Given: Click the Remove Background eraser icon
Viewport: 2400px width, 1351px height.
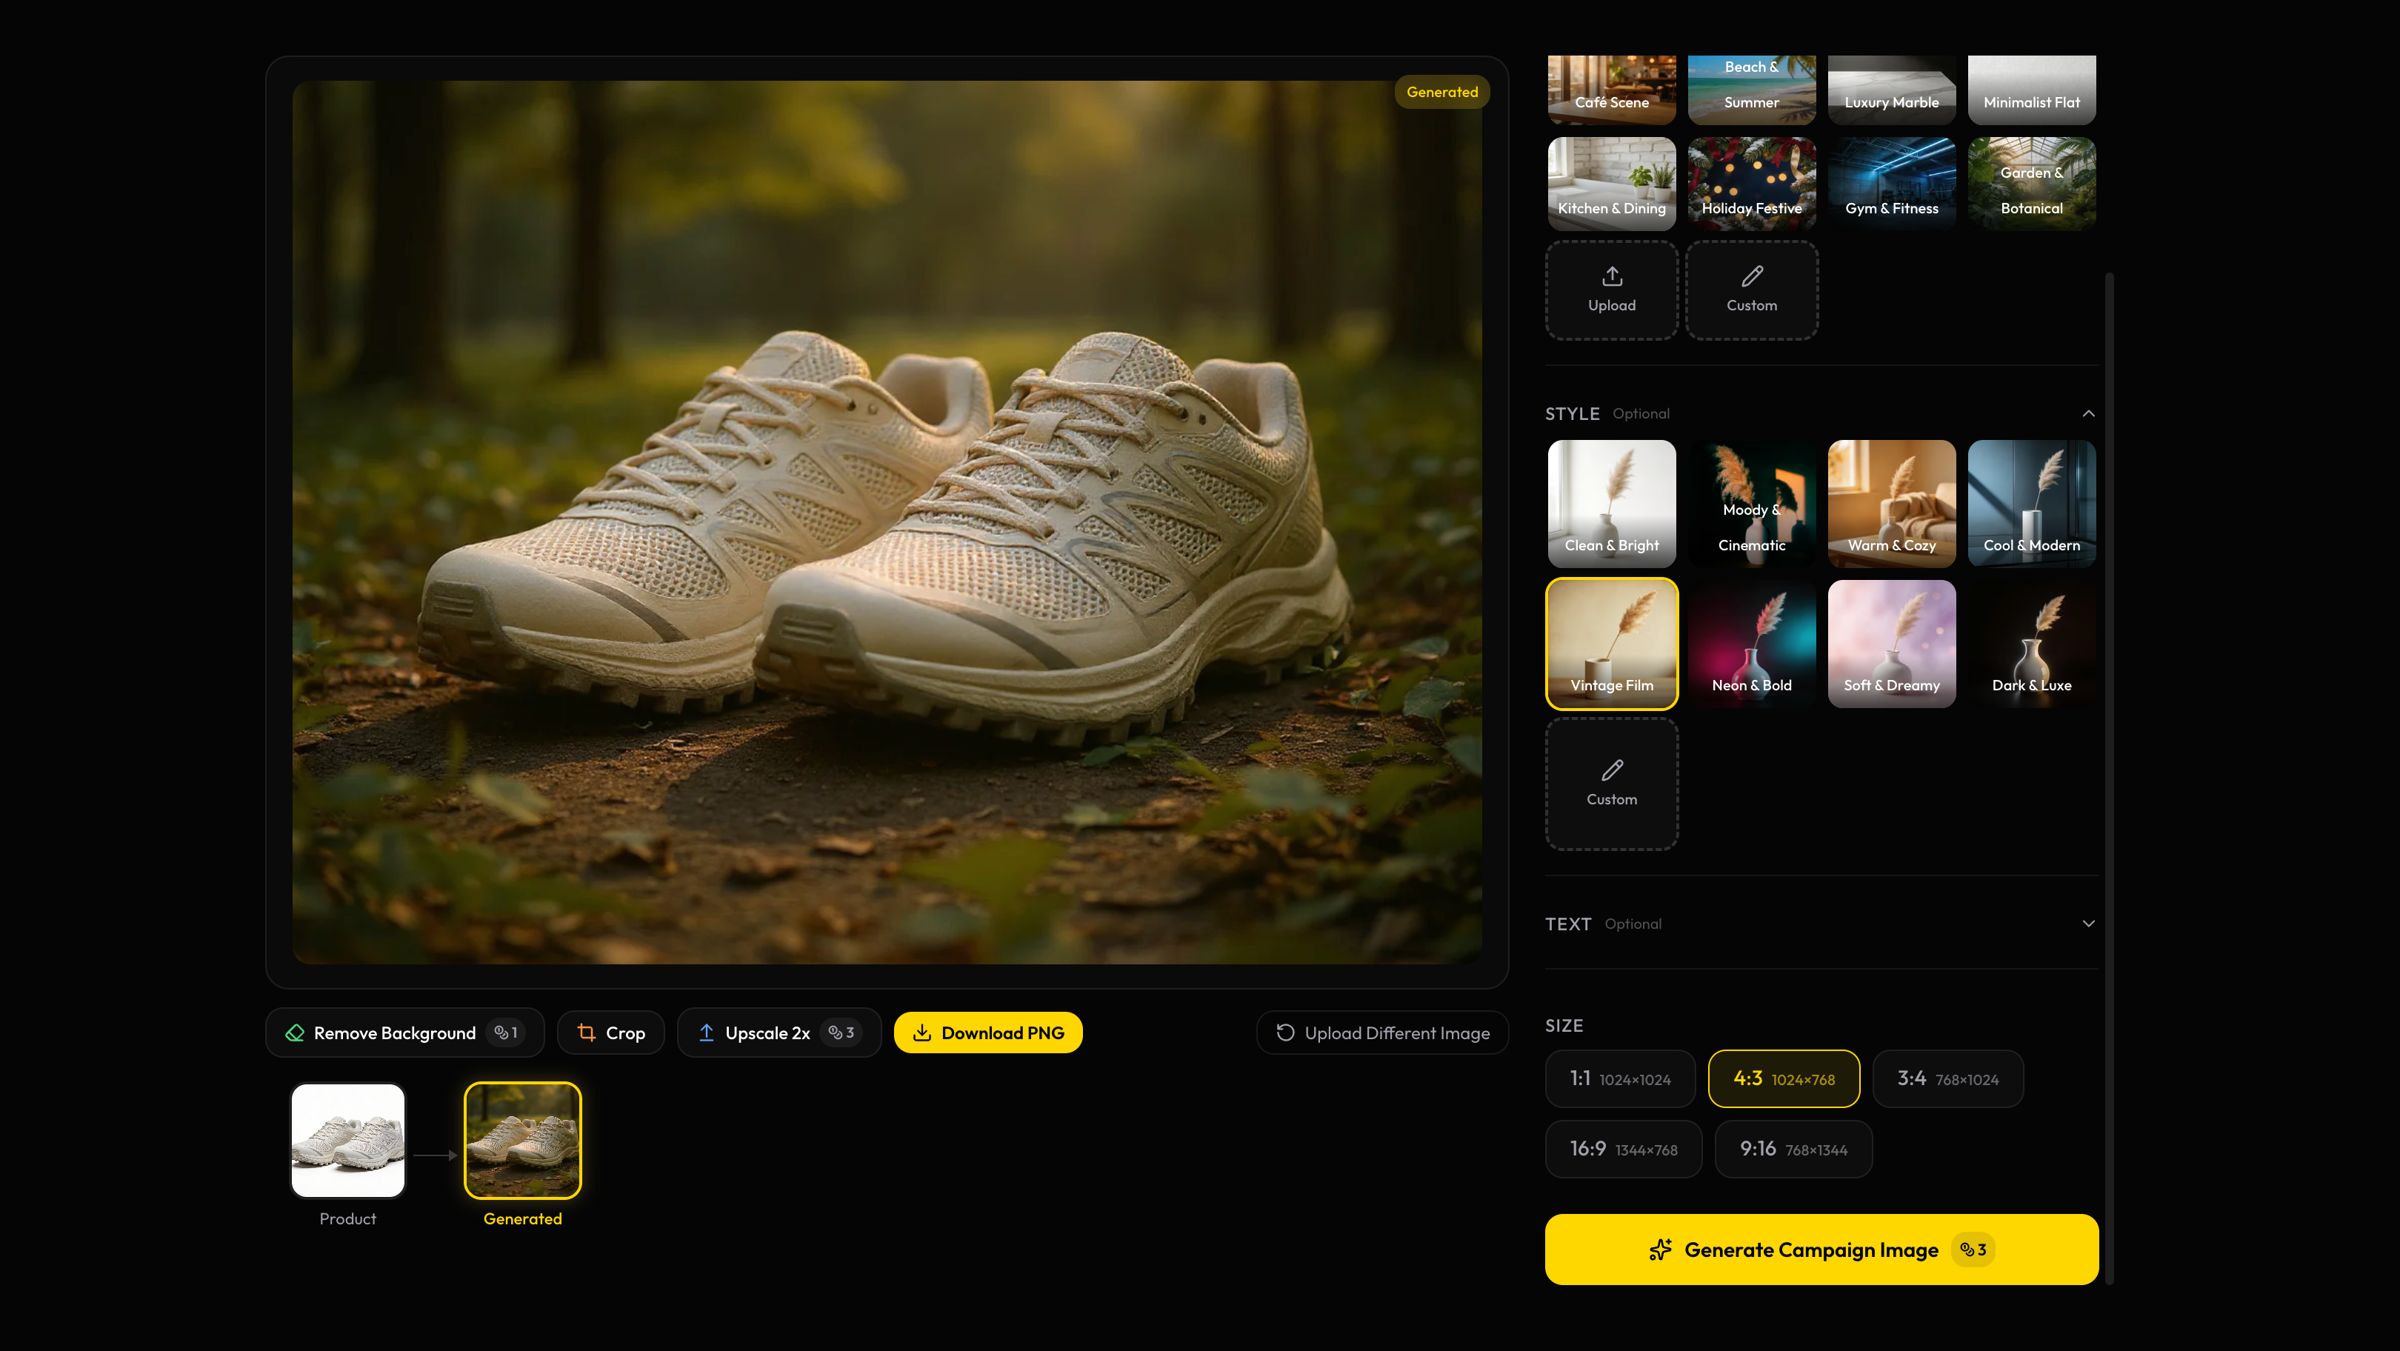Looking at the screenshot, I should click(x=296, y=1033).
